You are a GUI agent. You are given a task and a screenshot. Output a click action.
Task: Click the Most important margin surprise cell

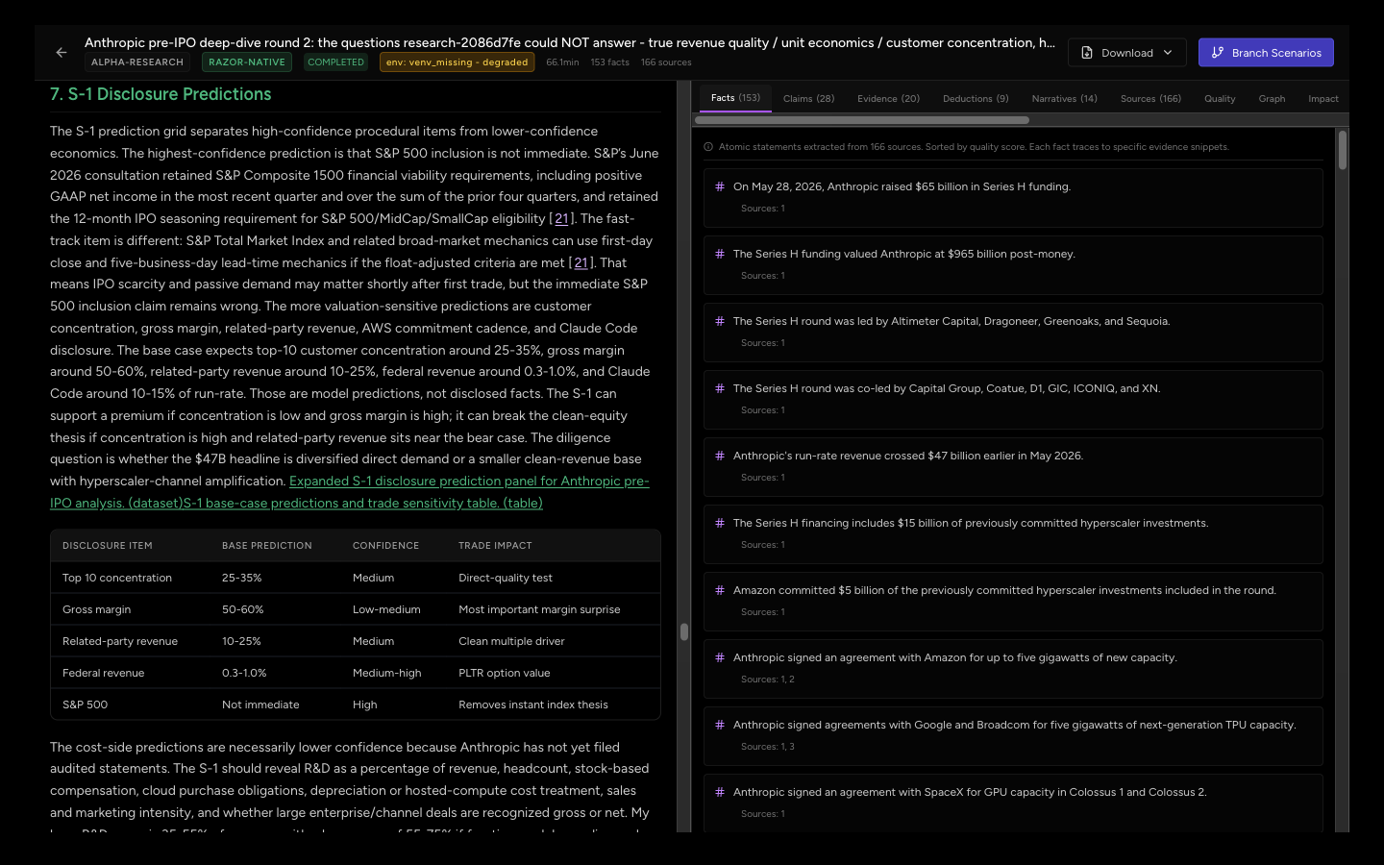tap(539, 609)
